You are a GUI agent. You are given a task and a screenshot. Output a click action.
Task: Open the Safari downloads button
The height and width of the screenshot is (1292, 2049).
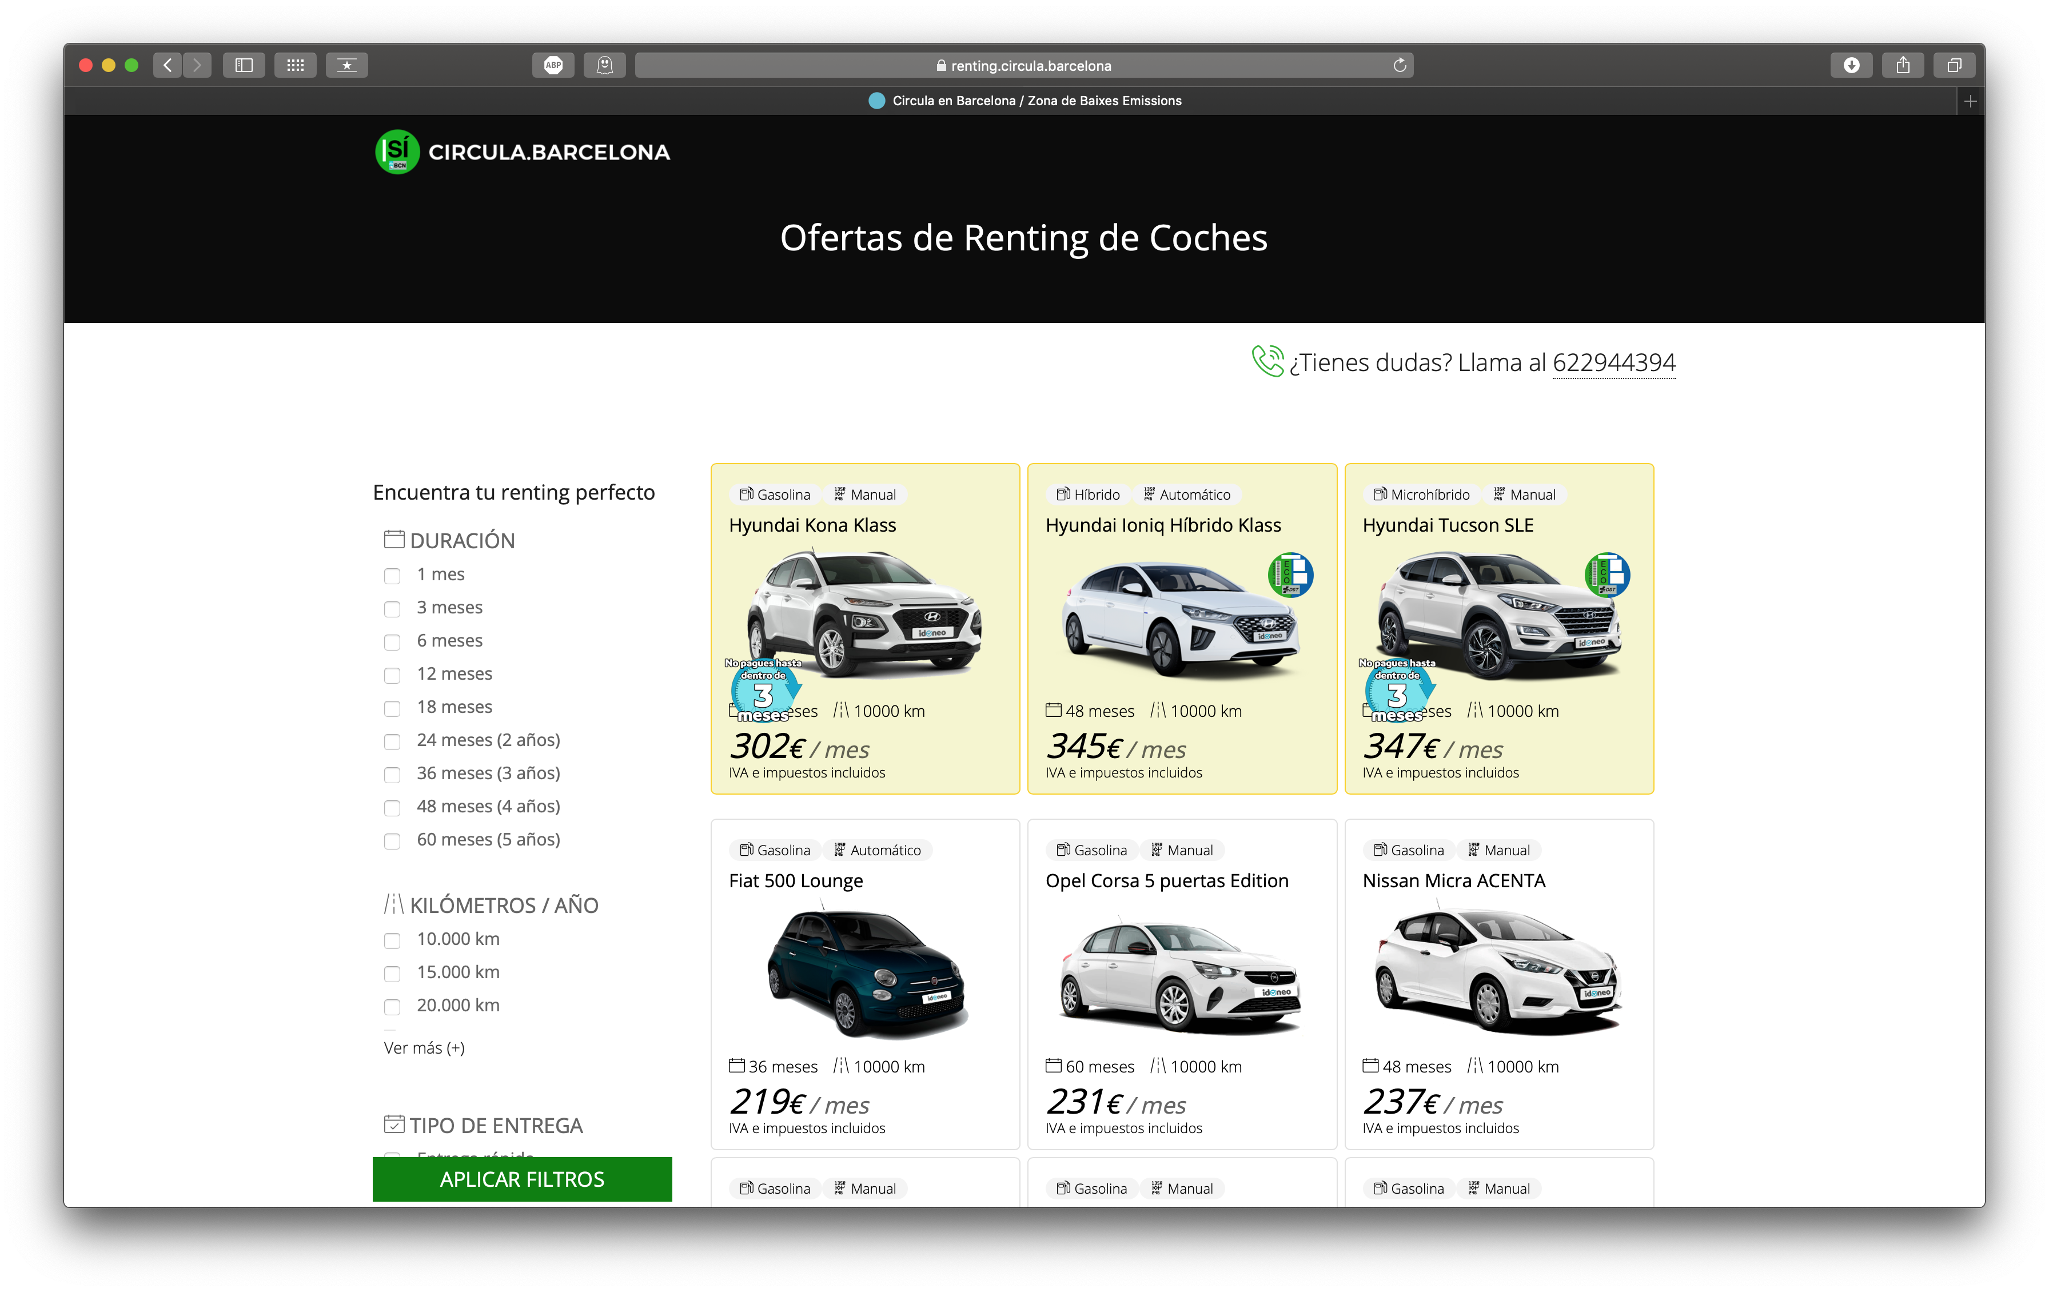tap(1852, 66)
